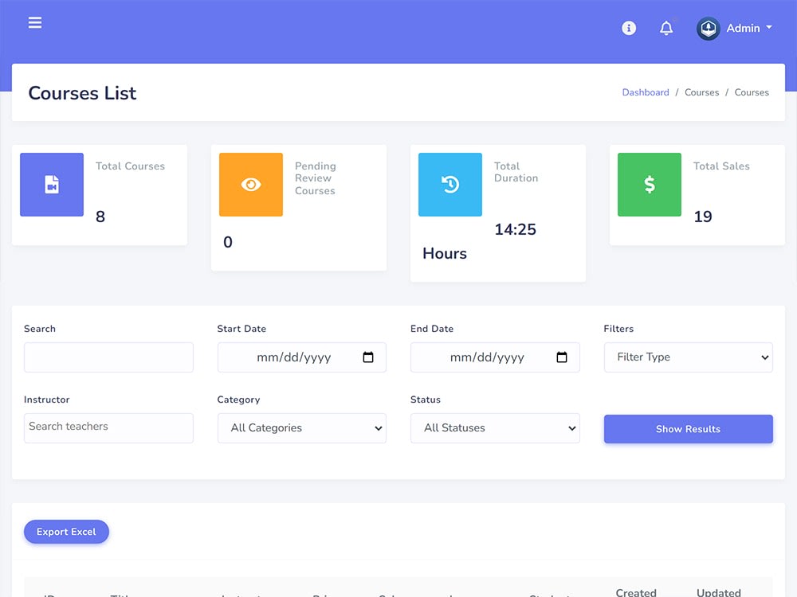Click the Updated column header
Image resolution: width=797 pixels, height=597 pixels.
coord(719,592)
